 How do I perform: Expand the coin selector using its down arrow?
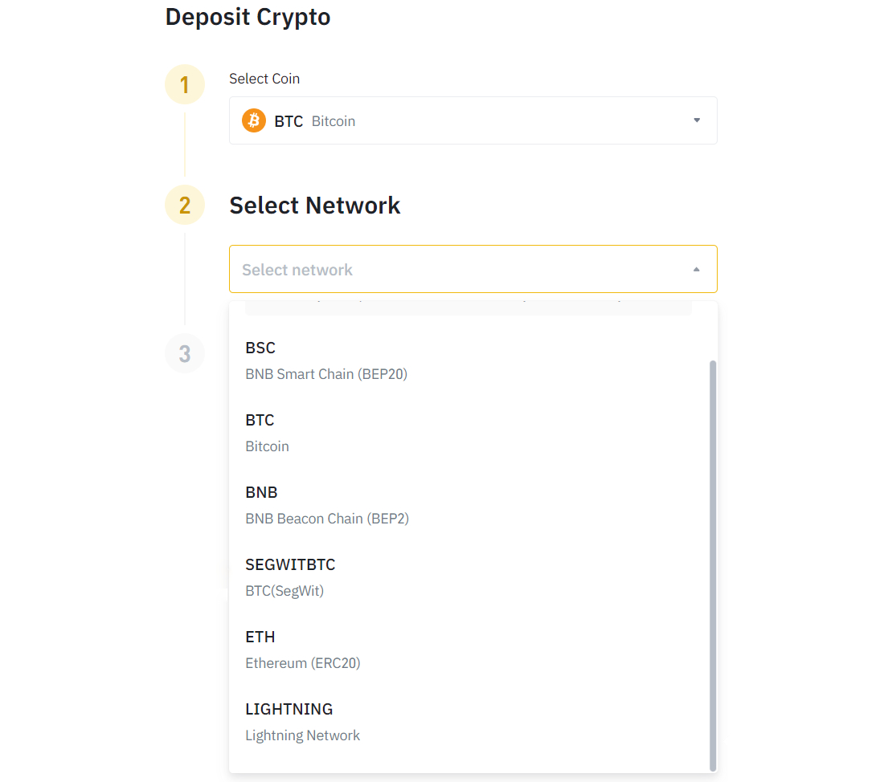point(697,120)
